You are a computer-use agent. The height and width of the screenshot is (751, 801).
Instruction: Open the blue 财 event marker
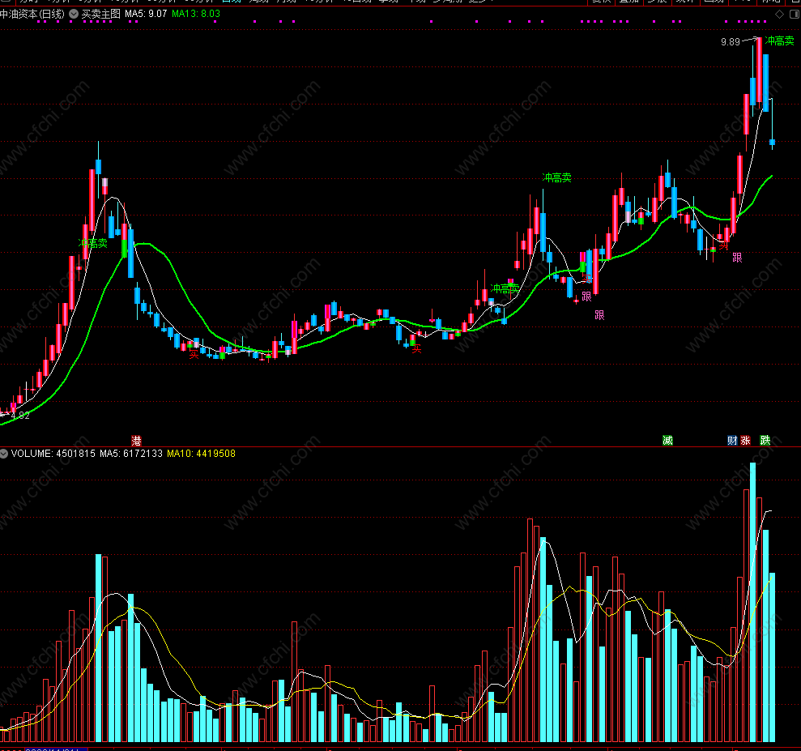click(732, 441)
